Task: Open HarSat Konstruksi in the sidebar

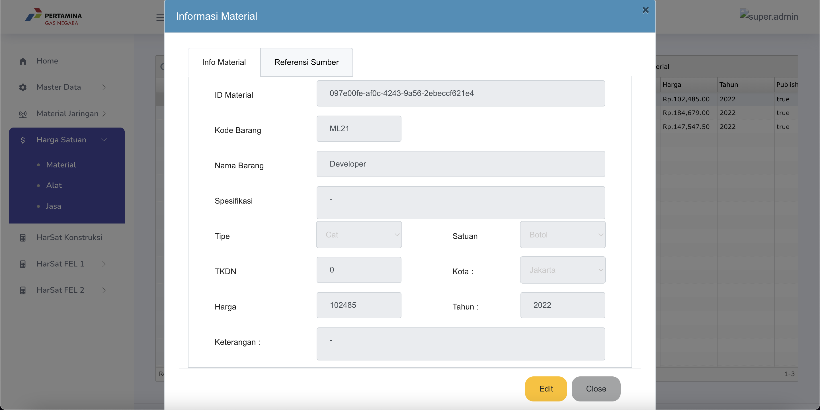Action: (69, 237)
